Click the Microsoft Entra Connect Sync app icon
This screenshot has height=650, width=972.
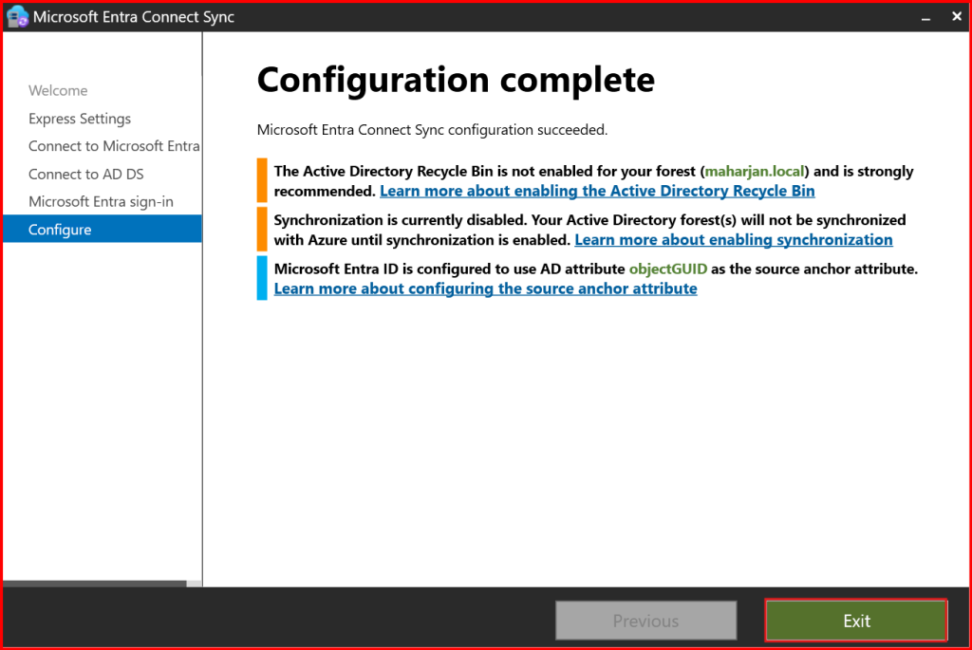(17, 17)
